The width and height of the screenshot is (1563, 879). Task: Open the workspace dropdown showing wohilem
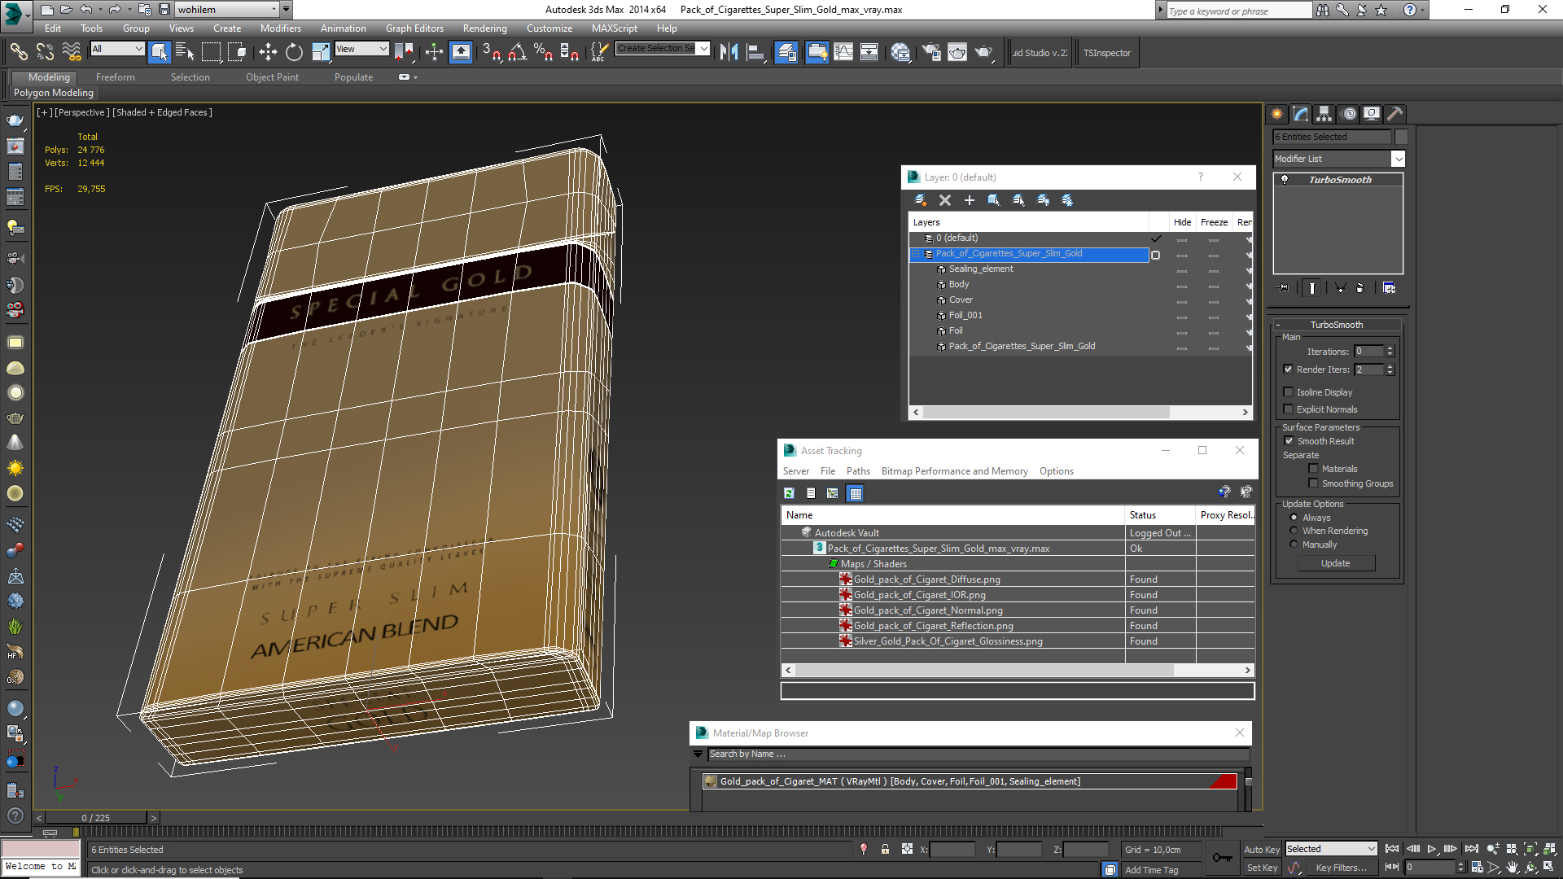(228, 10)
